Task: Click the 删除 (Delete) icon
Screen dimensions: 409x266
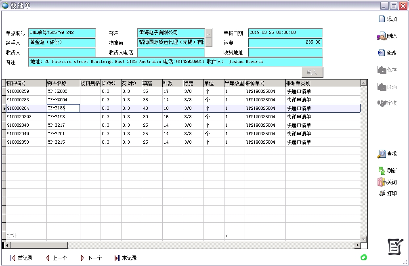Action: click(x=382, y=36)
